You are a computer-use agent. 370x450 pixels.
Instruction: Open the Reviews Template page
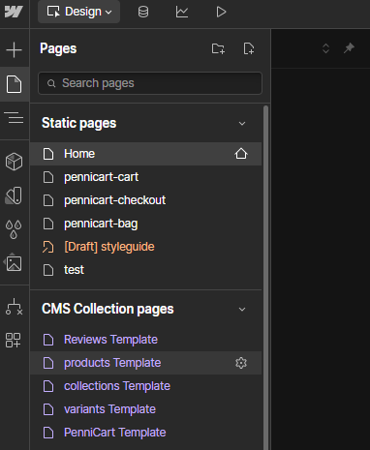coord(146,340)
